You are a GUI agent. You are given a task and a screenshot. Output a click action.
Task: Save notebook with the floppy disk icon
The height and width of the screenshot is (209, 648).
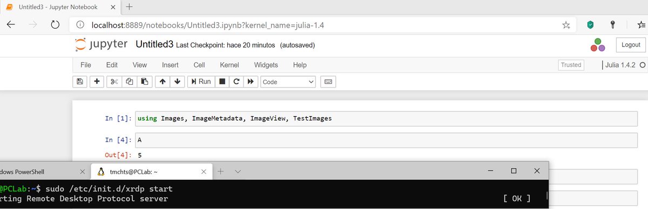point(80,82)
